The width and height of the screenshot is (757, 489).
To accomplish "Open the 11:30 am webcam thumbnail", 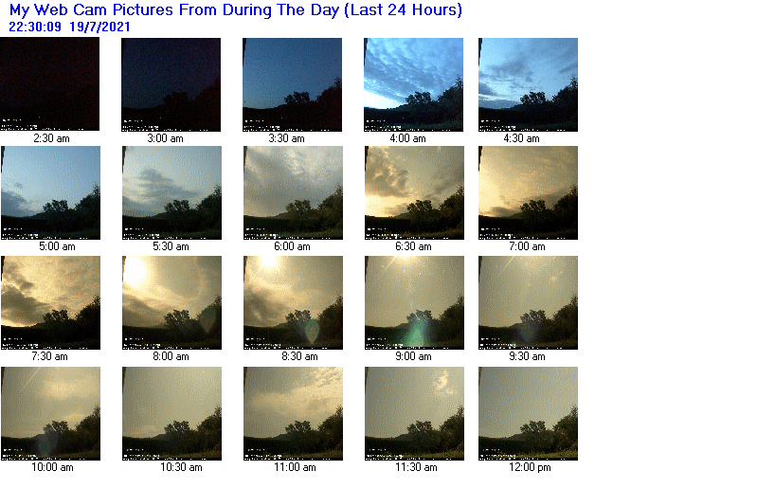I will [414, 413].
